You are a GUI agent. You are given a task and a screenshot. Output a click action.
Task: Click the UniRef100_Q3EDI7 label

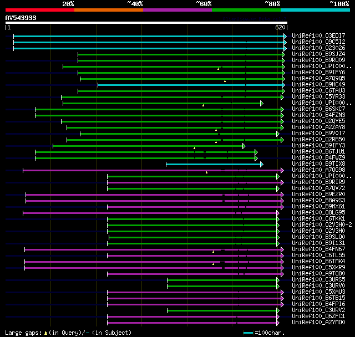click(318, 35)
